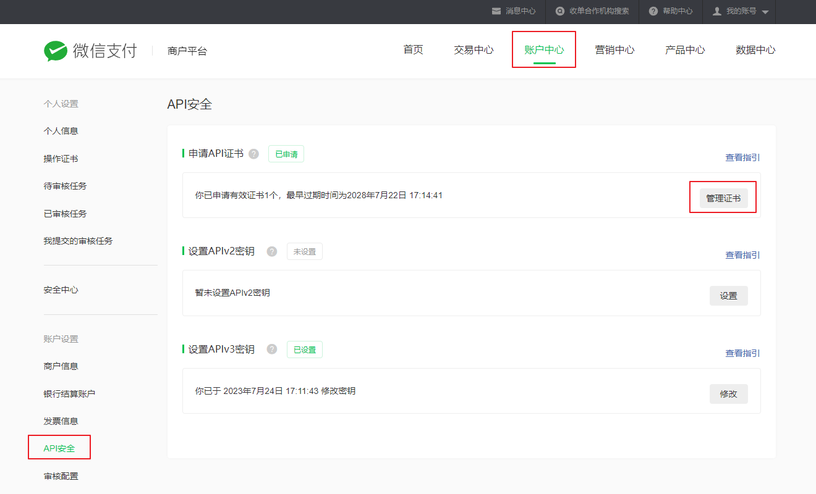Viewport: 816px width, 494px height.
Task: Click the 个人设置 sidebar group header
Action: coord(61,104)
